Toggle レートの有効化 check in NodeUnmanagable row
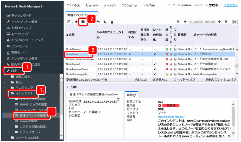Screen dimensions: 241x142 click(155, 74)
